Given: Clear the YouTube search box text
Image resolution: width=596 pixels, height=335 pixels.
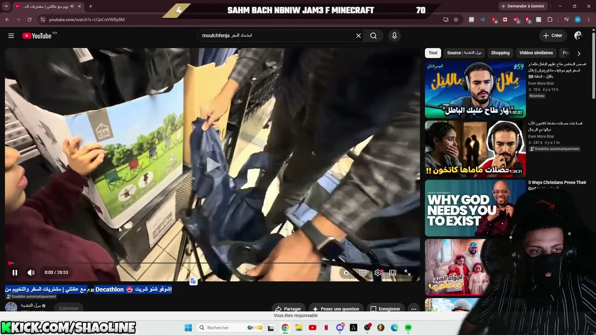Looking at the screenshot, I should [x=359, y=36].
